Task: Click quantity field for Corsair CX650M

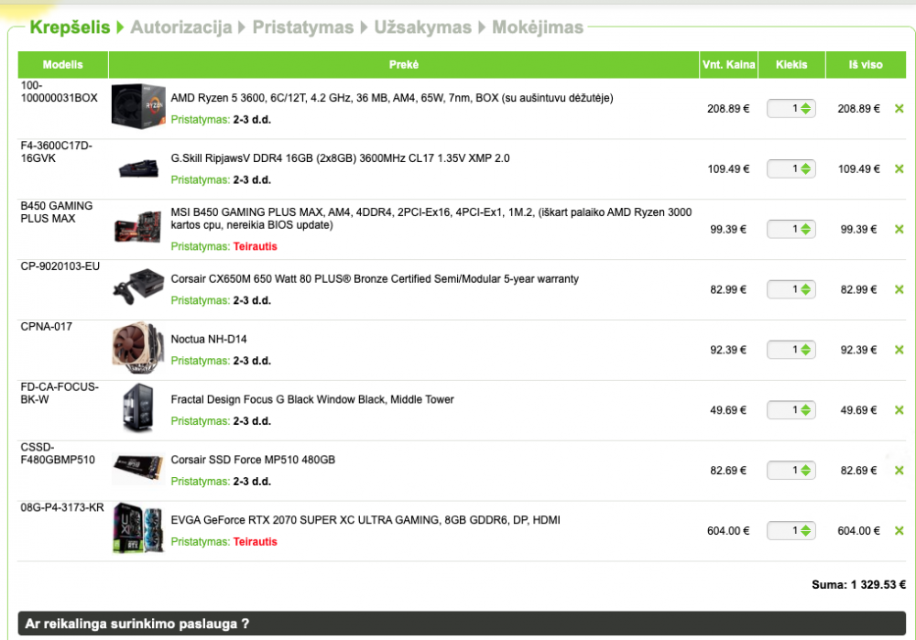Action: [x=786, y=289]
